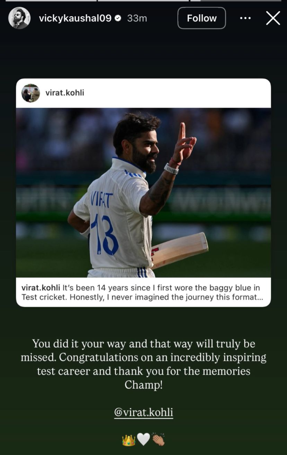Tap the crown emoji sticker
Screen dimensions: 287x455
pos(128,440)
